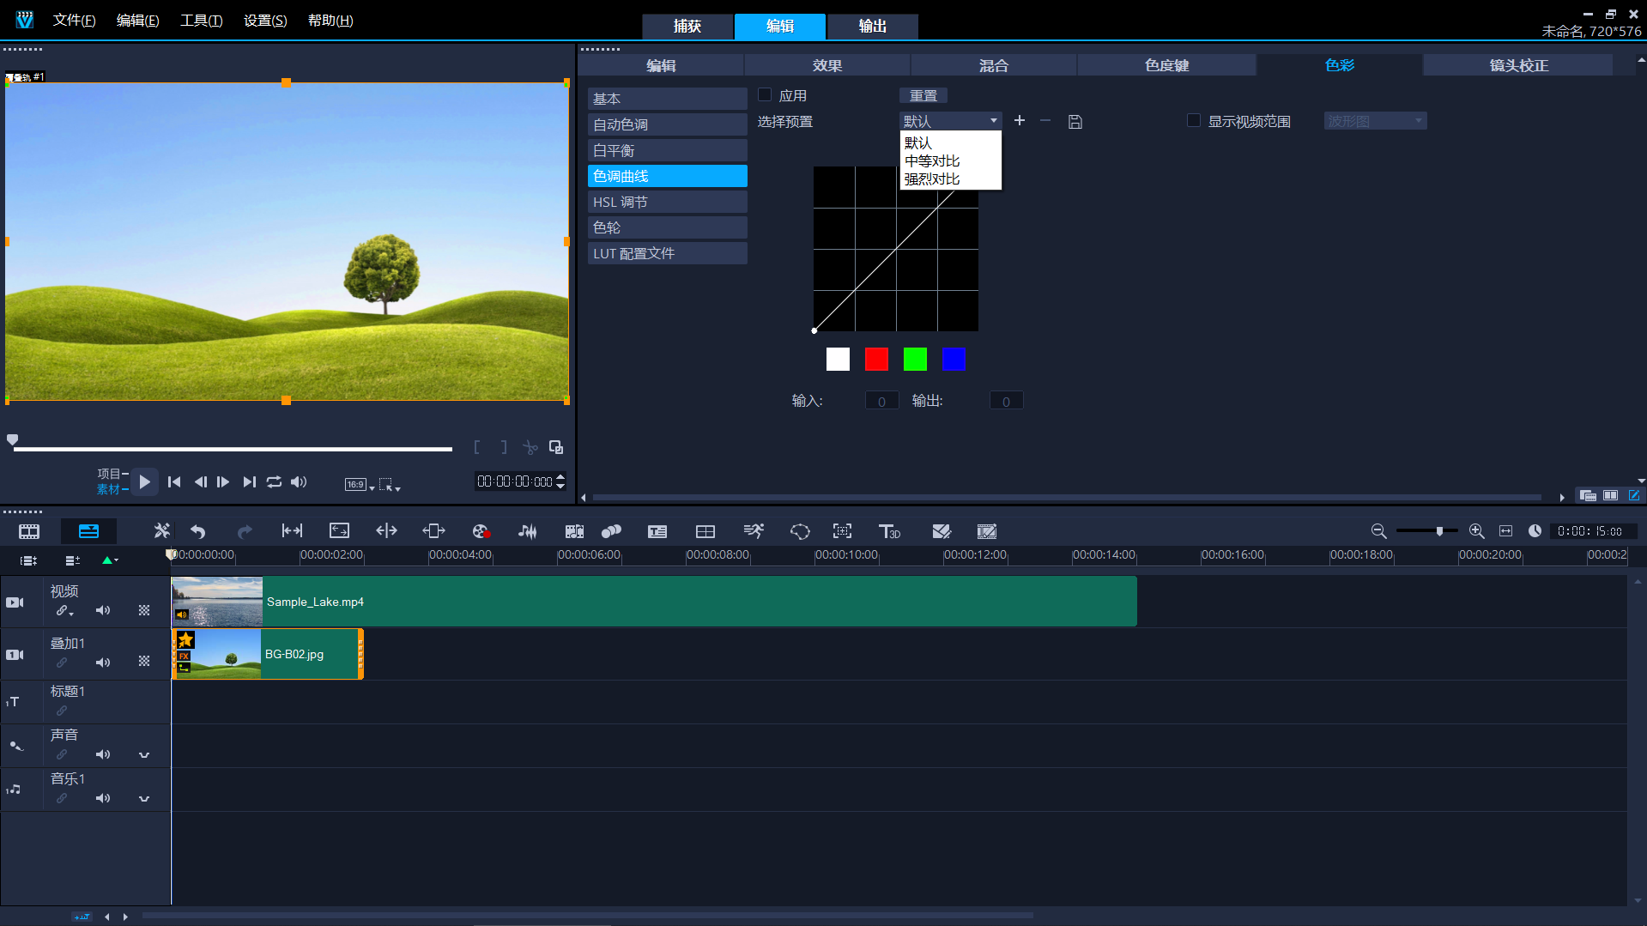Viewport: 1647px width, 926px height.
Task: Fit project in timeline window
Action: coord(1505,531)
